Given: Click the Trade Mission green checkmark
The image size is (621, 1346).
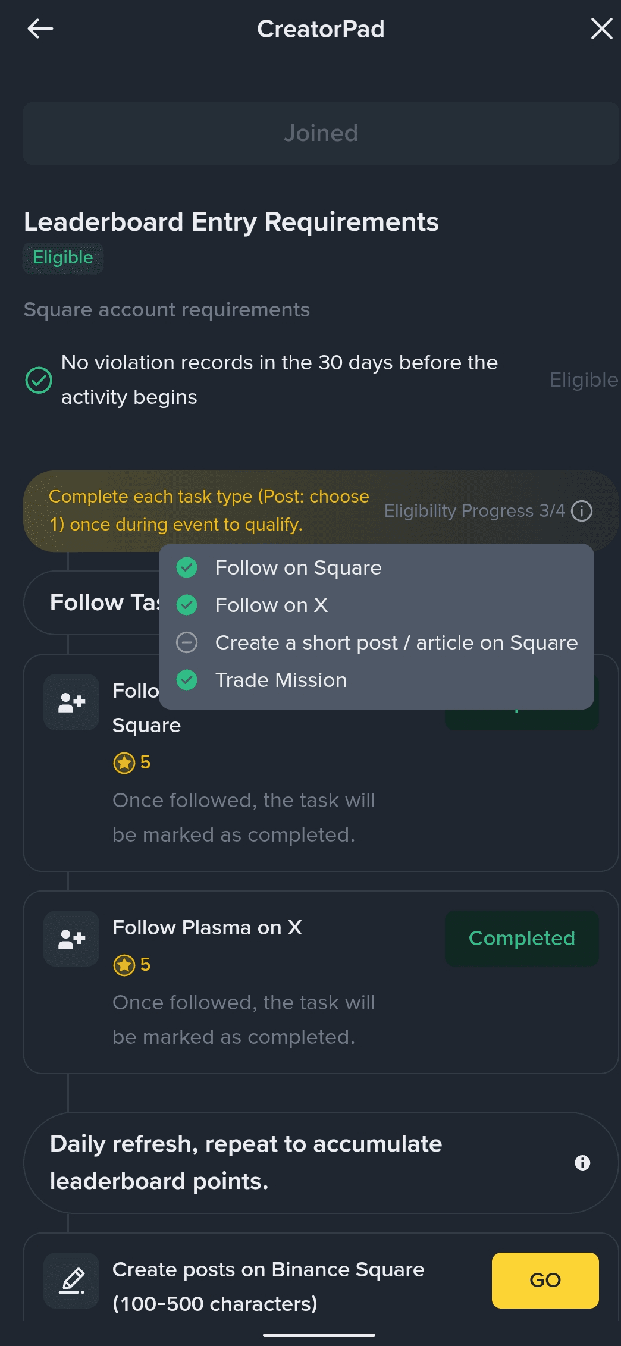Looking at the screenshot, I should (187, 680).
